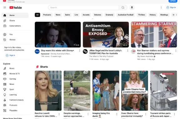Open Gaming under Explore
180x119 pixels.
[15, 79]
